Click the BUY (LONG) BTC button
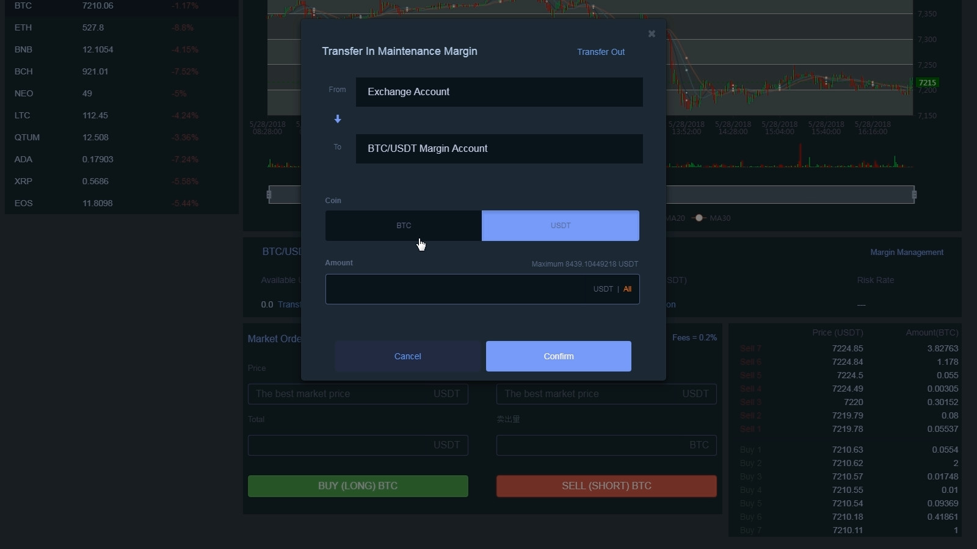This screenshot has width=977, height=549. [x=358, y=486]
